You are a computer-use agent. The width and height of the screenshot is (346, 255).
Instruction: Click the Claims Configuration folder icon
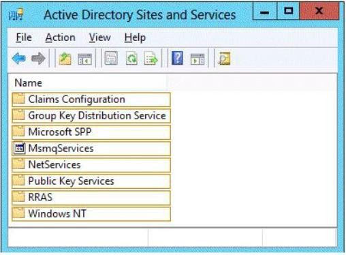pyautogui.click(x=18, y=99)
